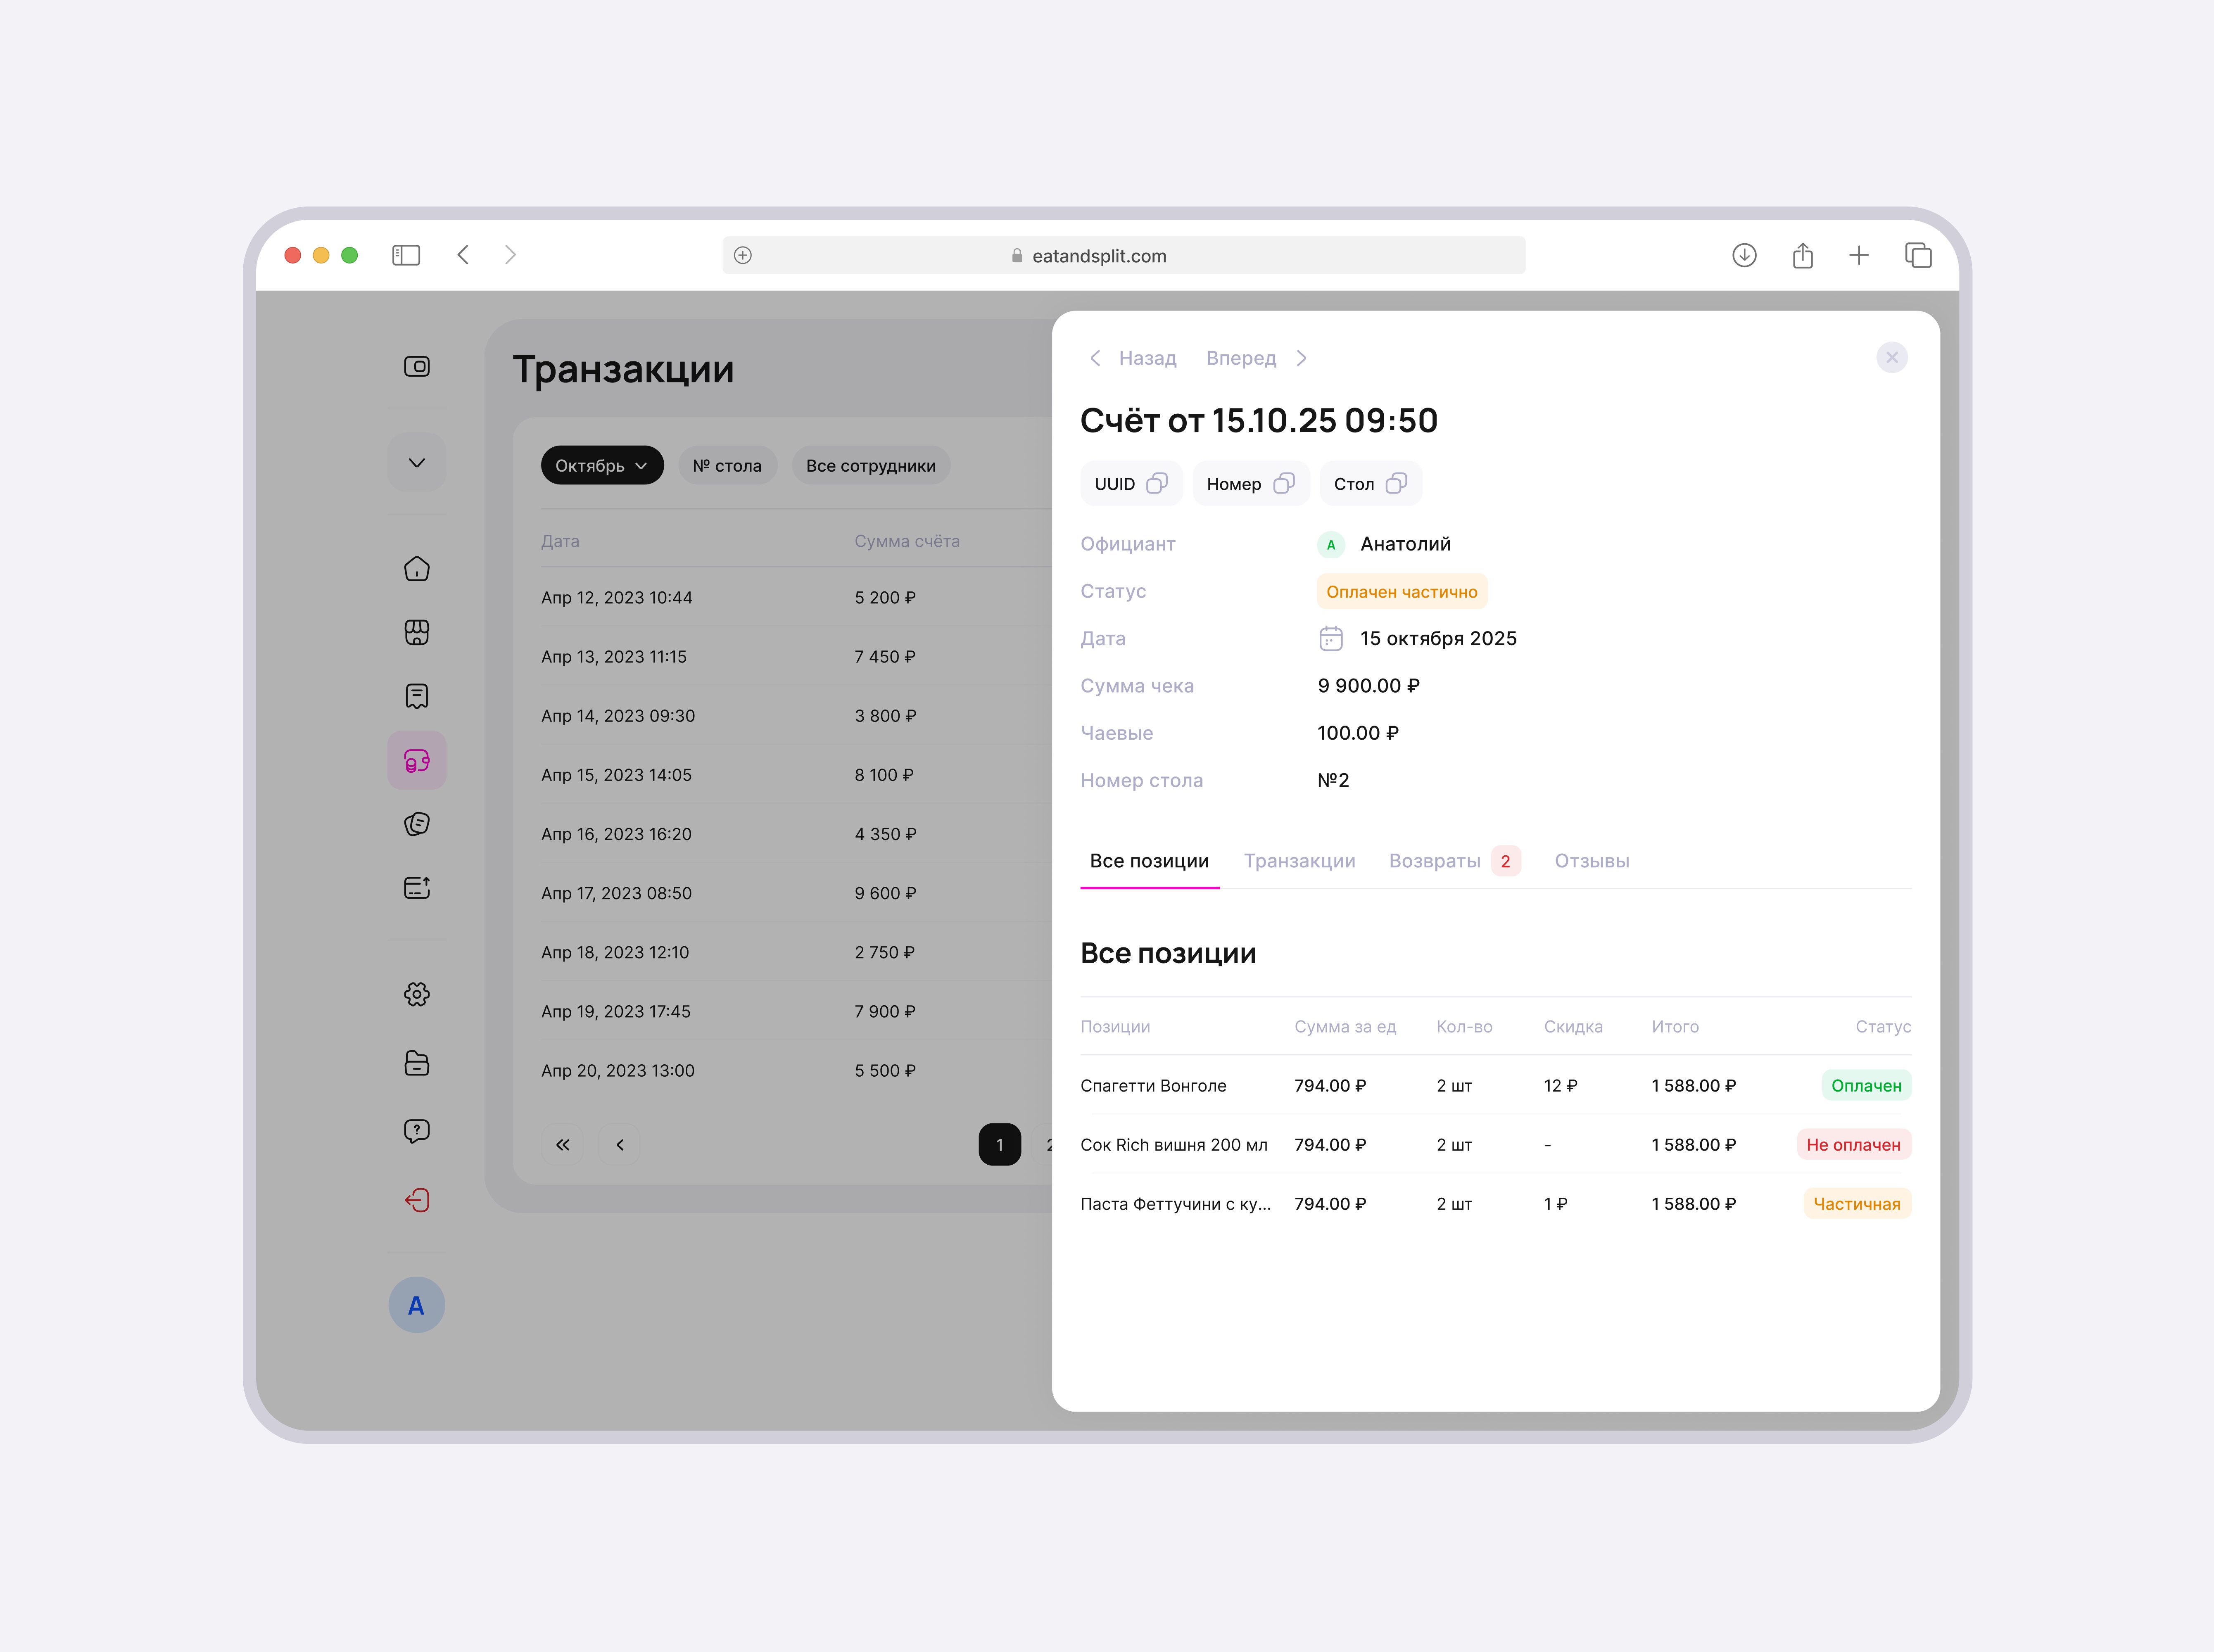Open transaction row Апр 18, 2023 12:10
Viewport: 2214px width, 1652px height.
[x=796, y=952]
